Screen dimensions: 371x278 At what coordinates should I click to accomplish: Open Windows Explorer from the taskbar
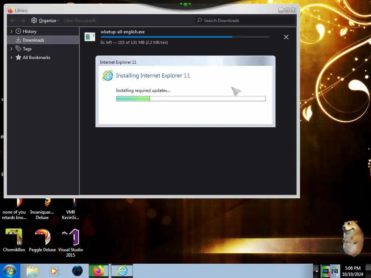click(32, 271)
